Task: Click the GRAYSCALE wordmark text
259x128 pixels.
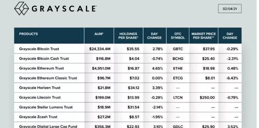Action: tap(64, 9)
